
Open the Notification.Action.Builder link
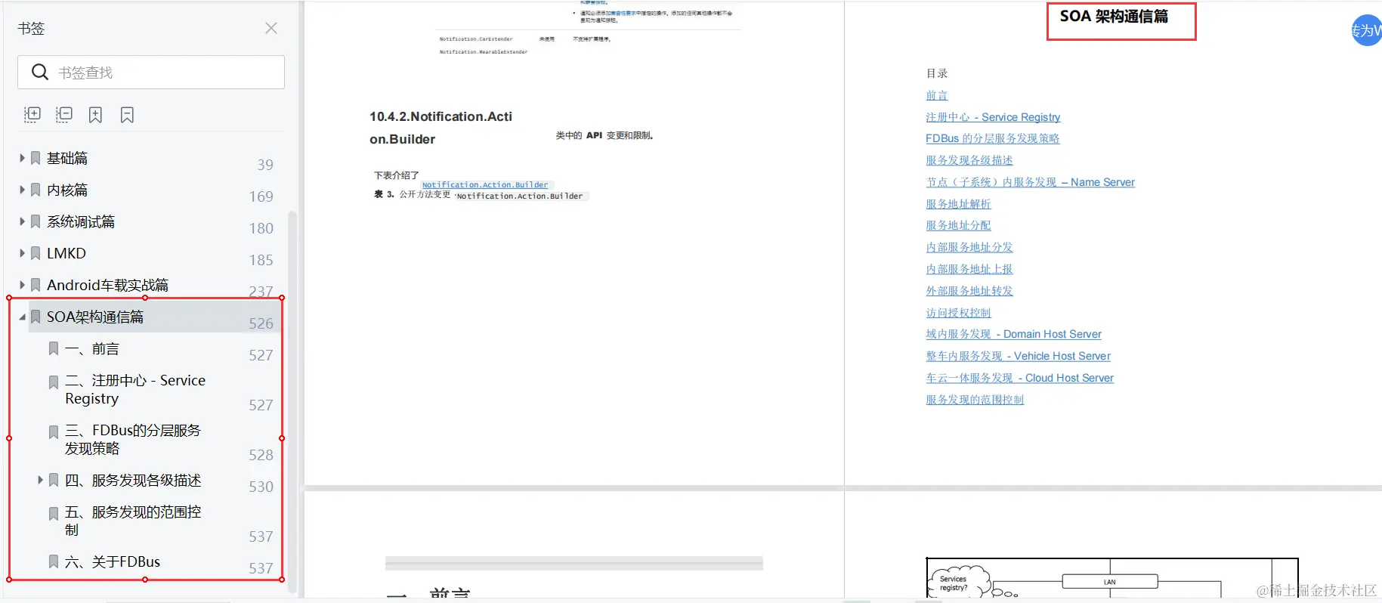click(485, 184)
